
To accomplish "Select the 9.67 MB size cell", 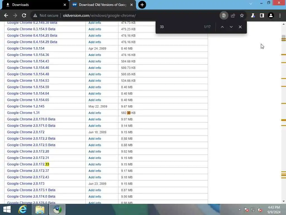I will [x=127, y=106].
